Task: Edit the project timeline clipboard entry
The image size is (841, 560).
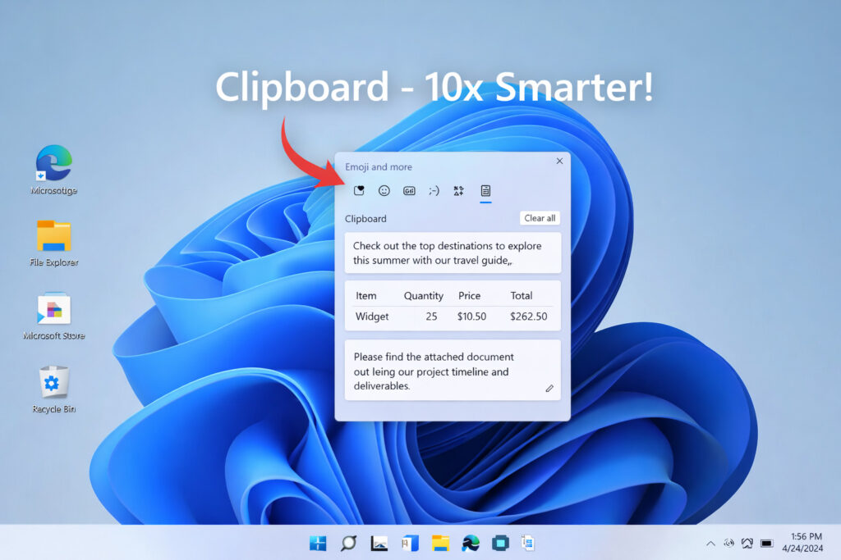Action: tap(549, 389)
